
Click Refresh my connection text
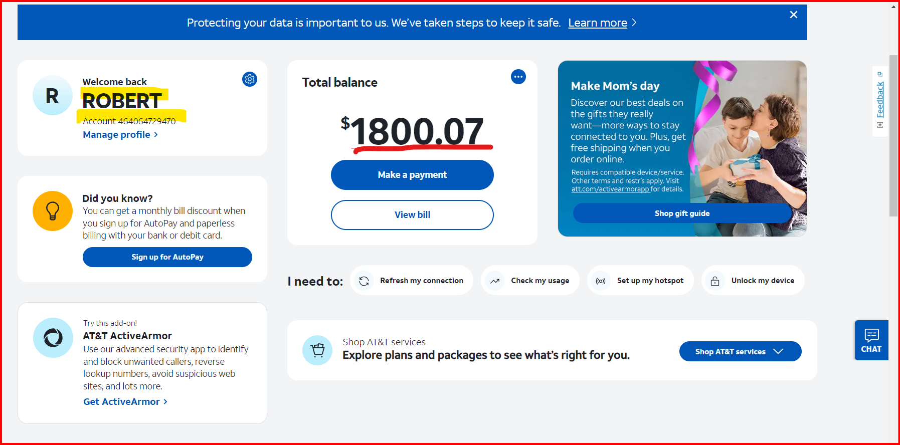422,281
